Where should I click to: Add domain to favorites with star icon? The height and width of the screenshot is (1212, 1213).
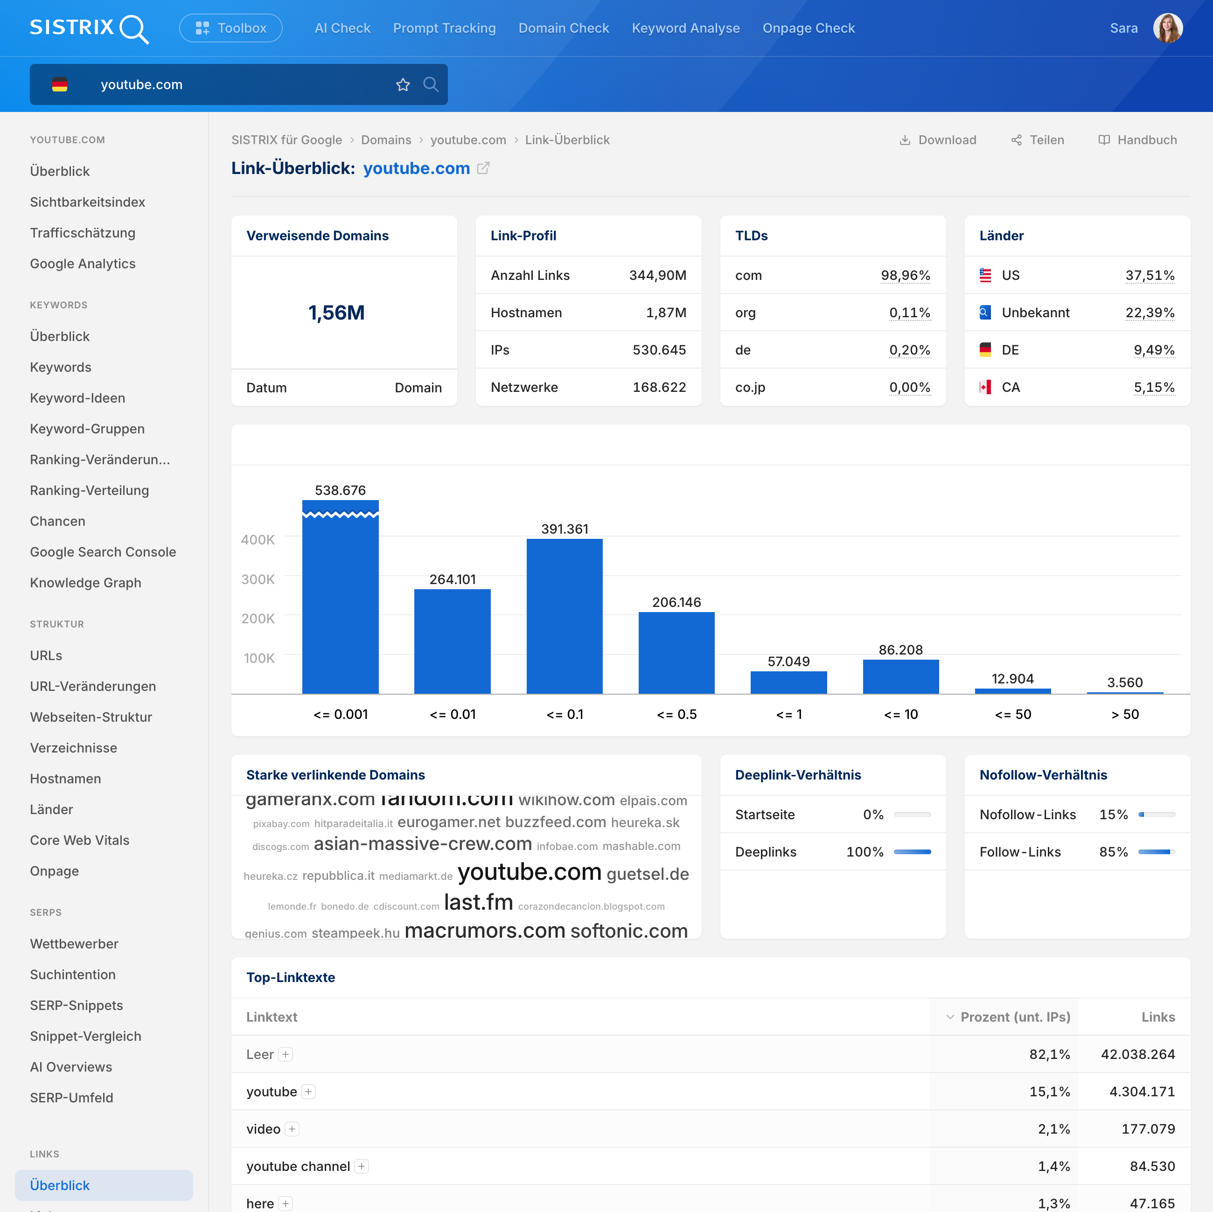(403, 85)
